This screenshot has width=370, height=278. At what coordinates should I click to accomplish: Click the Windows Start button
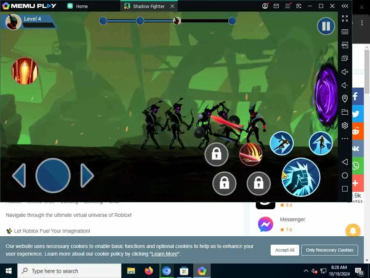pos(9,271)
